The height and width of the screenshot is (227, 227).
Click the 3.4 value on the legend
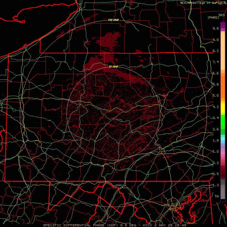(216, 118)
